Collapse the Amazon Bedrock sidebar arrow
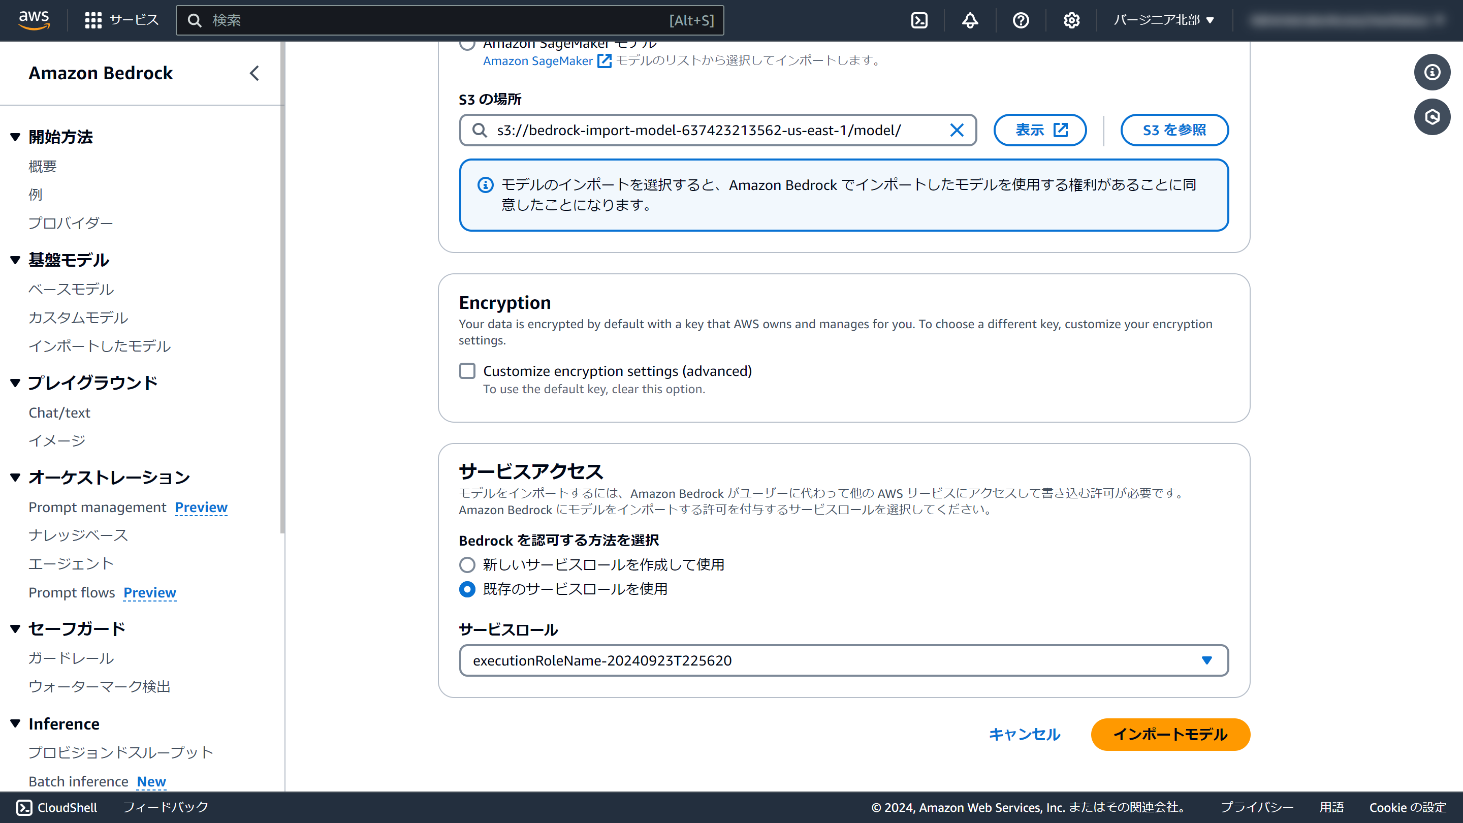1463x823 pixels. pos(255,73)
